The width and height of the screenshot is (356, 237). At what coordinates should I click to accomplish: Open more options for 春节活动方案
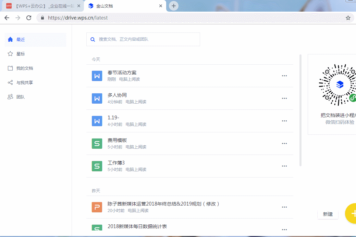click(284, 76)
